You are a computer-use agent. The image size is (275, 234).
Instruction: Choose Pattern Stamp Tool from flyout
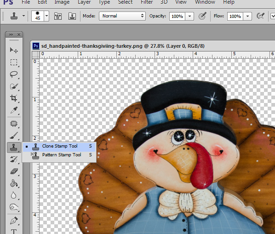[59, 155]
